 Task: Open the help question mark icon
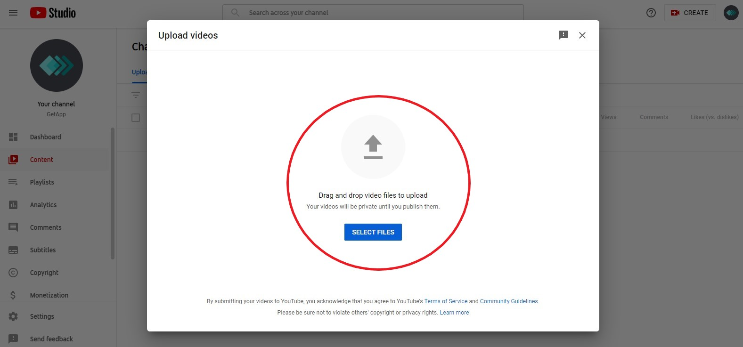(x=651, y=13)
